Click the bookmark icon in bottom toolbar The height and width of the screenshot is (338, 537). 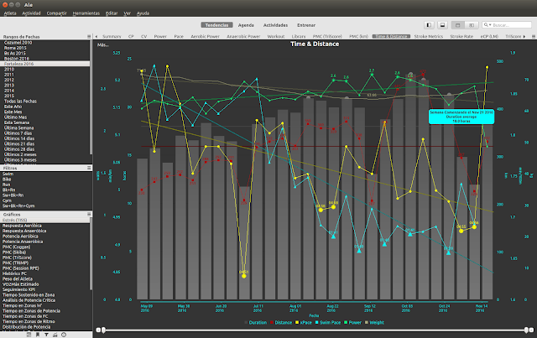tap(38, 335)
